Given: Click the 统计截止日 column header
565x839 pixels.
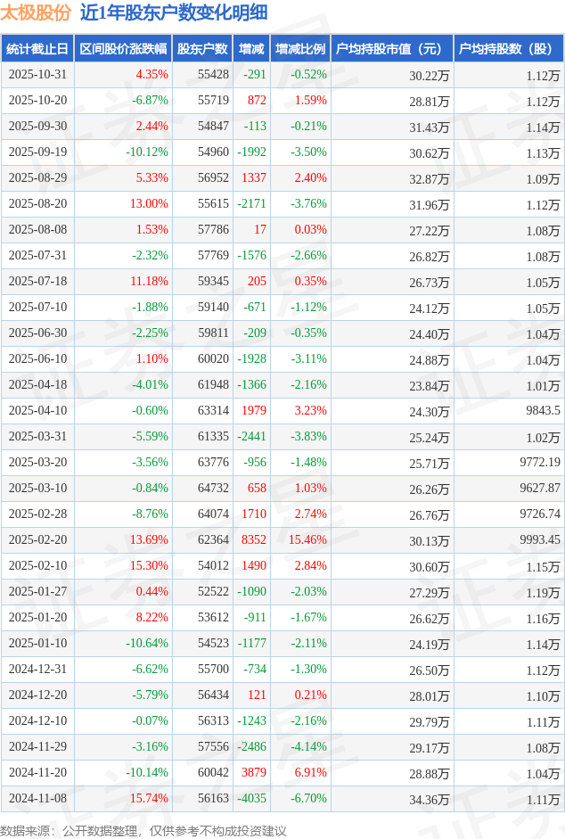Looking at the screenshot, I should [37, 49].
